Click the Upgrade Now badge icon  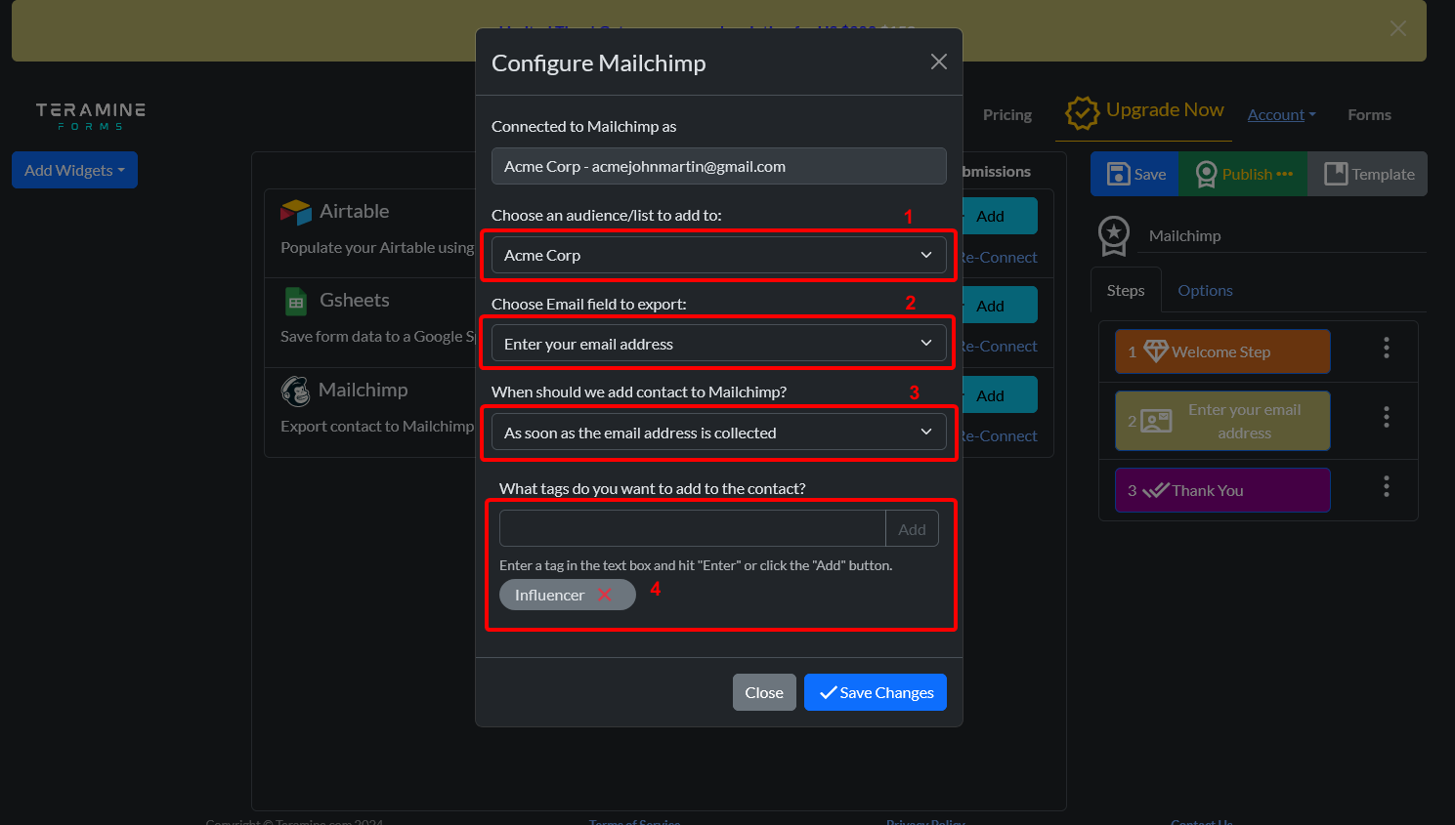tap(1082, 112)
